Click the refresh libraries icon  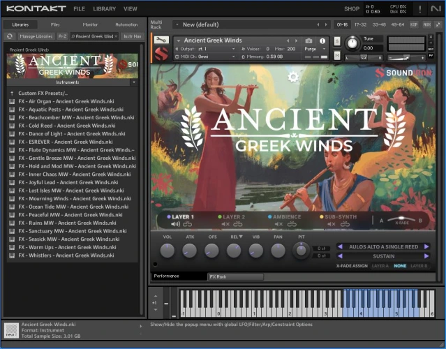[10, 36]
